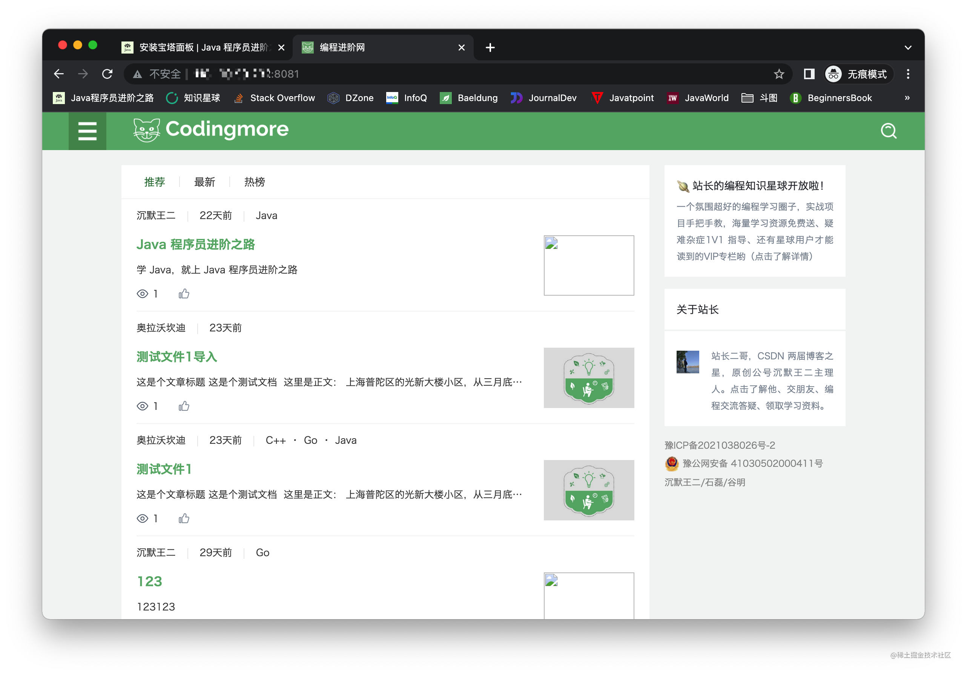Screen dimensions: 967x675
Task: Click the view/eye count icon on 测试文件1导入
Action: pyautogui.click(x=141, y=406)
